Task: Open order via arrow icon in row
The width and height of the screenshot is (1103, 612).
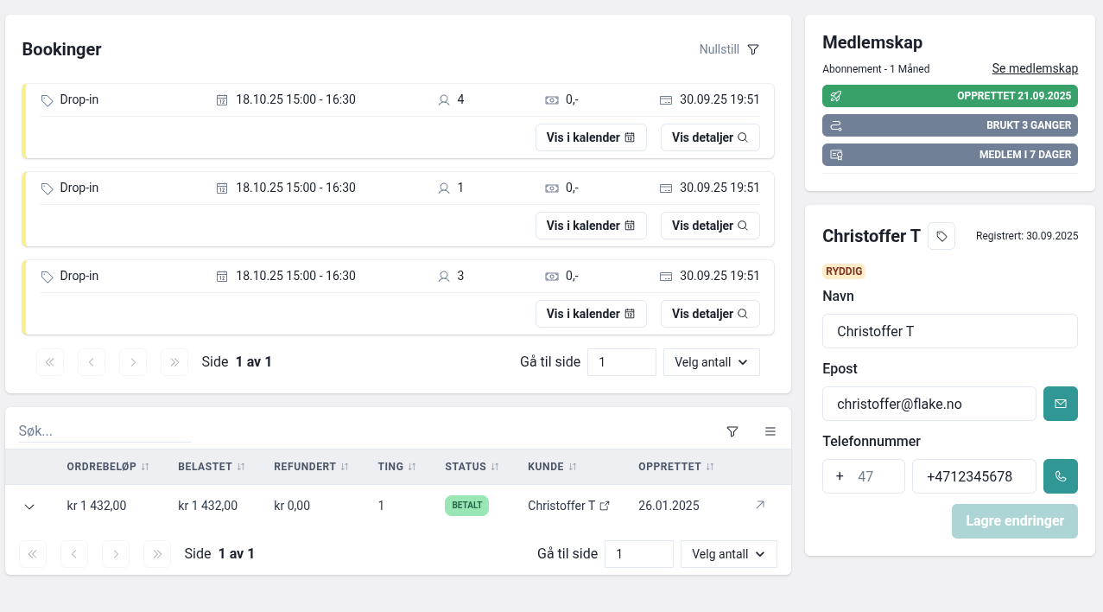Action: (760, 505)
